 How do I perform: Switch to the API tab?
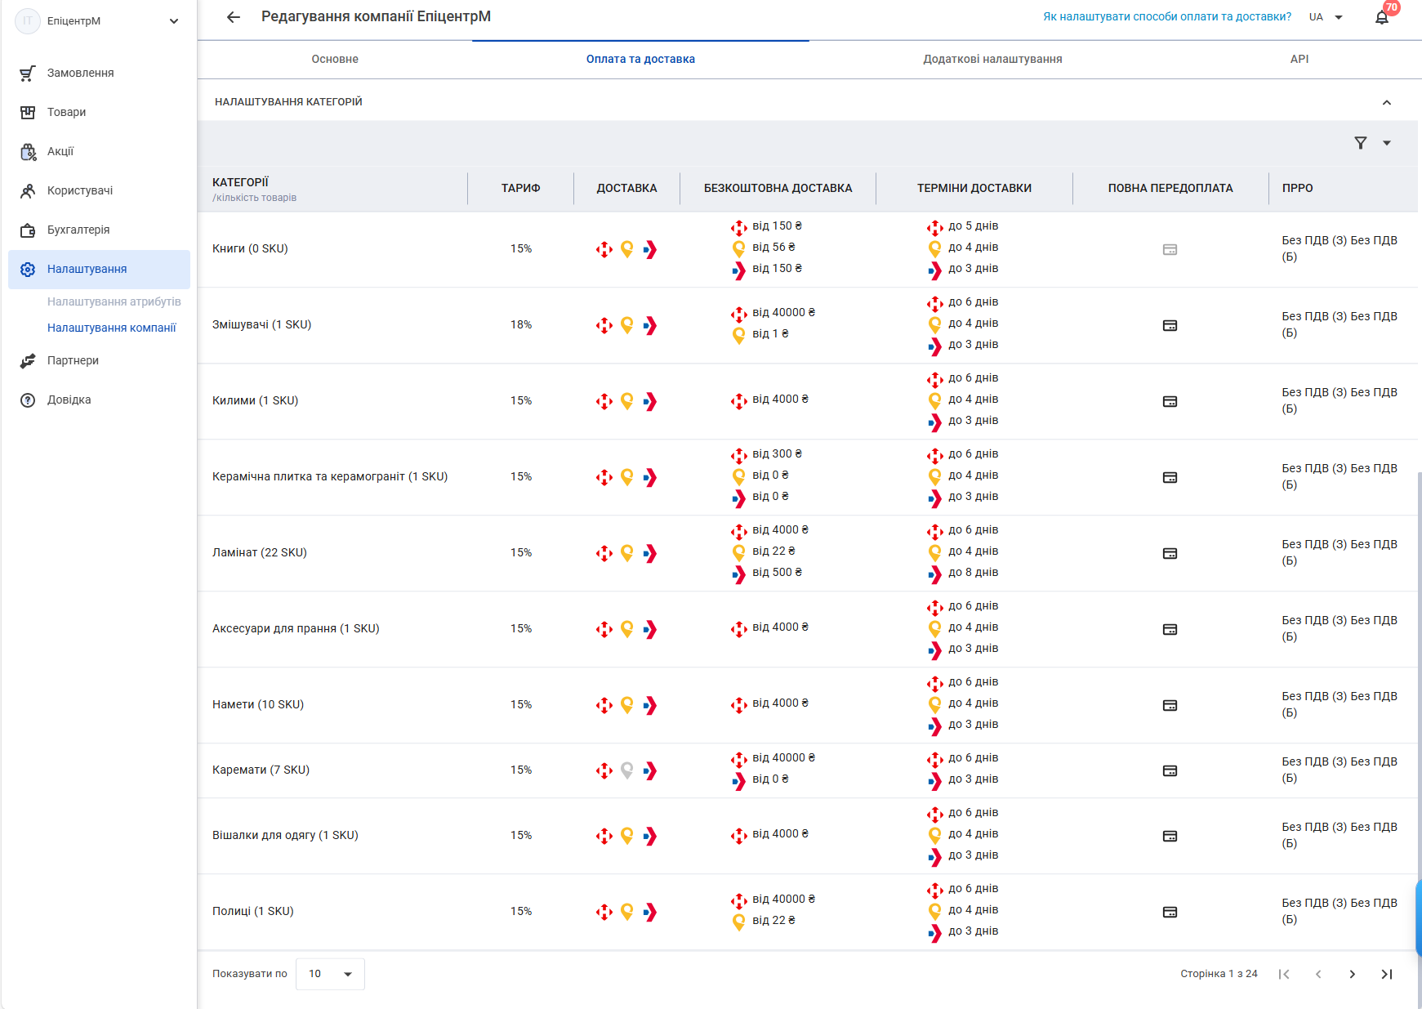(x=1299, y=59)
